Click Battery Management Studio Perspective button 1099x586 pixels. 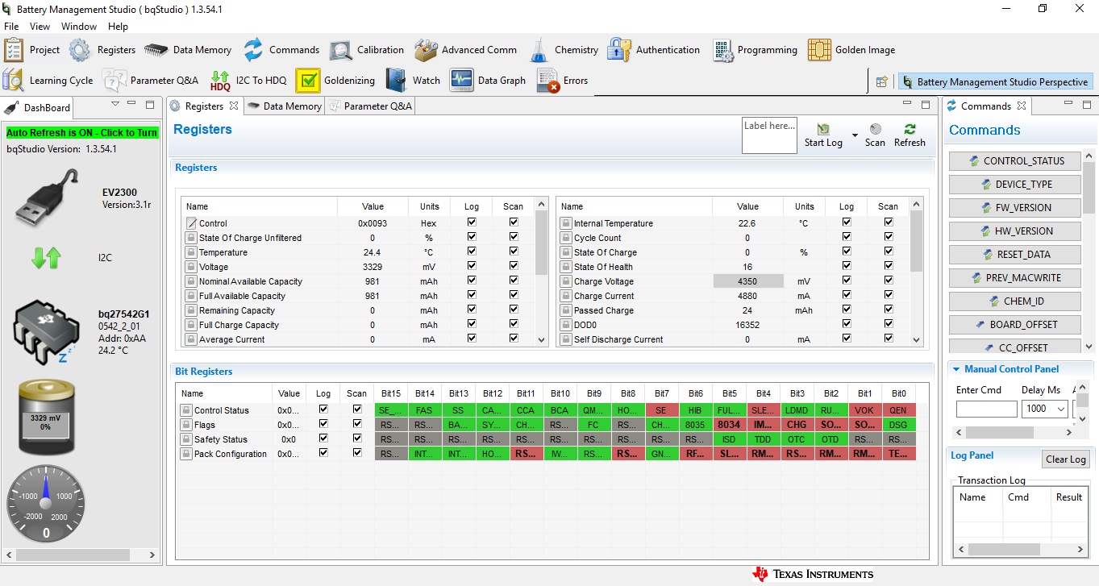[x=996, y=81]
